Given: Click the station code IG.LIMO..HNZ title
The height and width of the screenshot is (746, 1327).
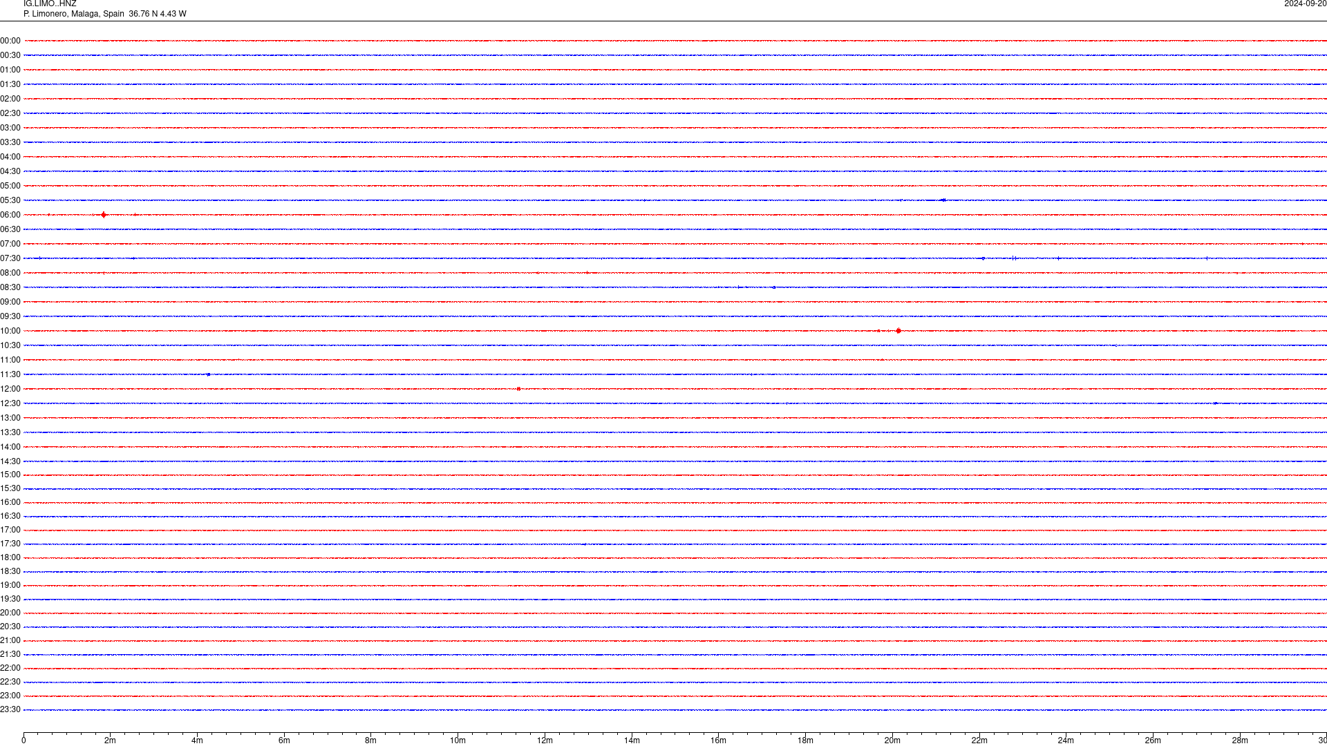Looking at the screenshot, I should point(50,4).
